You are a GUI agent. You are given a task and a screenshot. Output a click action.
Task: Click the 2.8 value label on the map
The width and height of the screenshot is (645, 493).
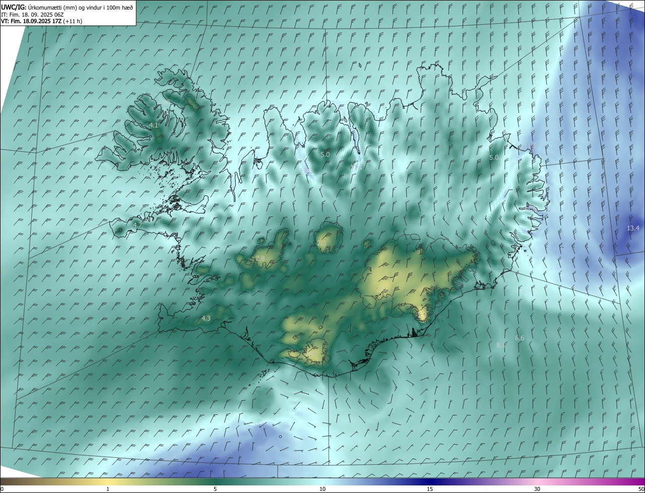[260, 259]
